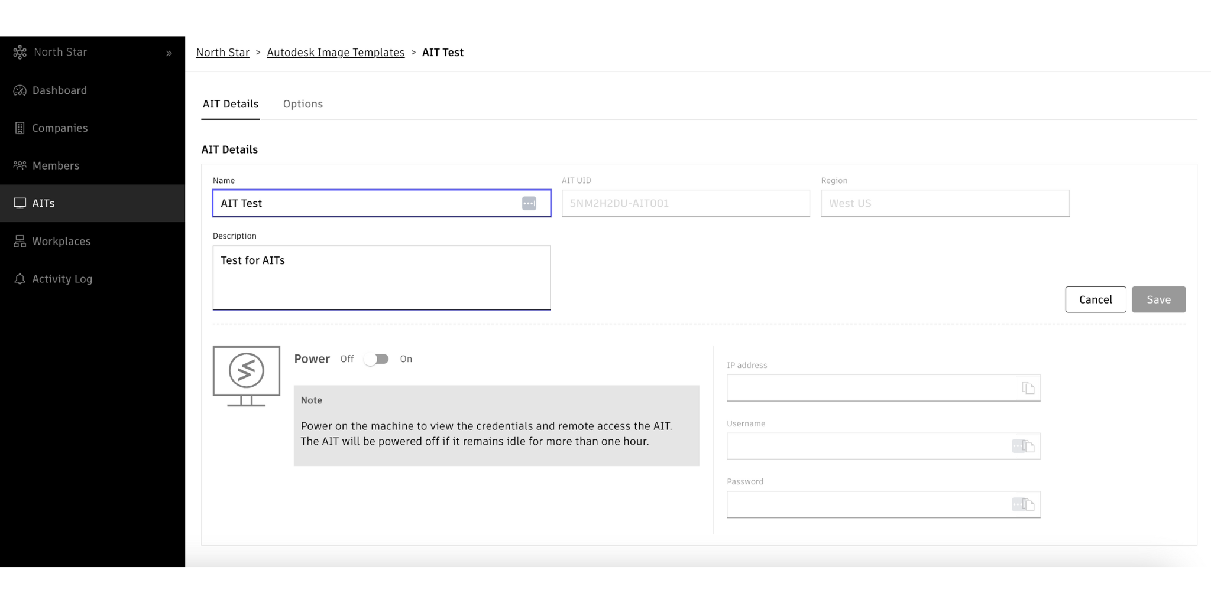Open Activity Log bell icon
Image resolution: width=1211 pixels, height=603 pixels.
[x=20, y=279]
